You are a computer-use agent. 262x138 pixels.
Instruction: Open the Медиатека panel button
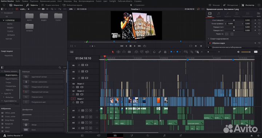point(16,5)
